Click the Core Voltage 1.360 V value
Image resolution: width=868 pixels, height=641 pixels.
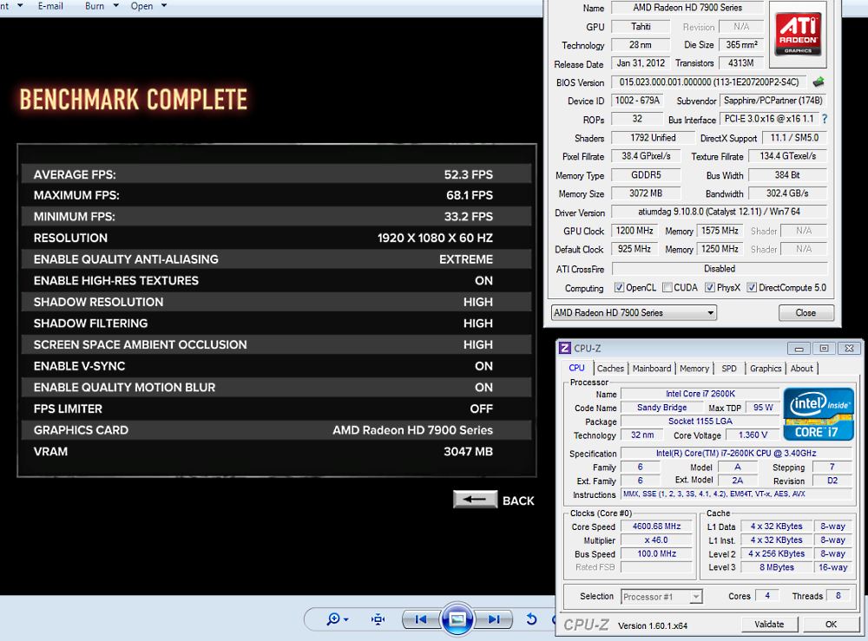click(x=753, y=435)
